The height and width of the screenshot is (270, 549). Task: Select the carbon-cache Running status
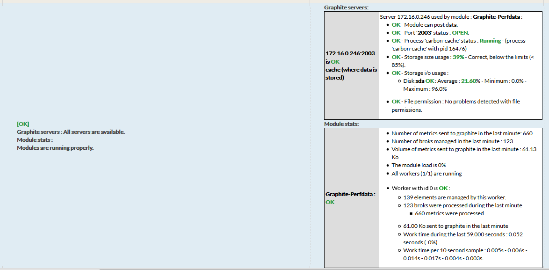tap(490, 41)
